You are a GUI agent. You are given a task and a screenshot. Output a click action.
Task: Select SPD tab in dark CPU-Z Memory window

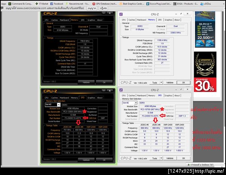pos(82,20)
